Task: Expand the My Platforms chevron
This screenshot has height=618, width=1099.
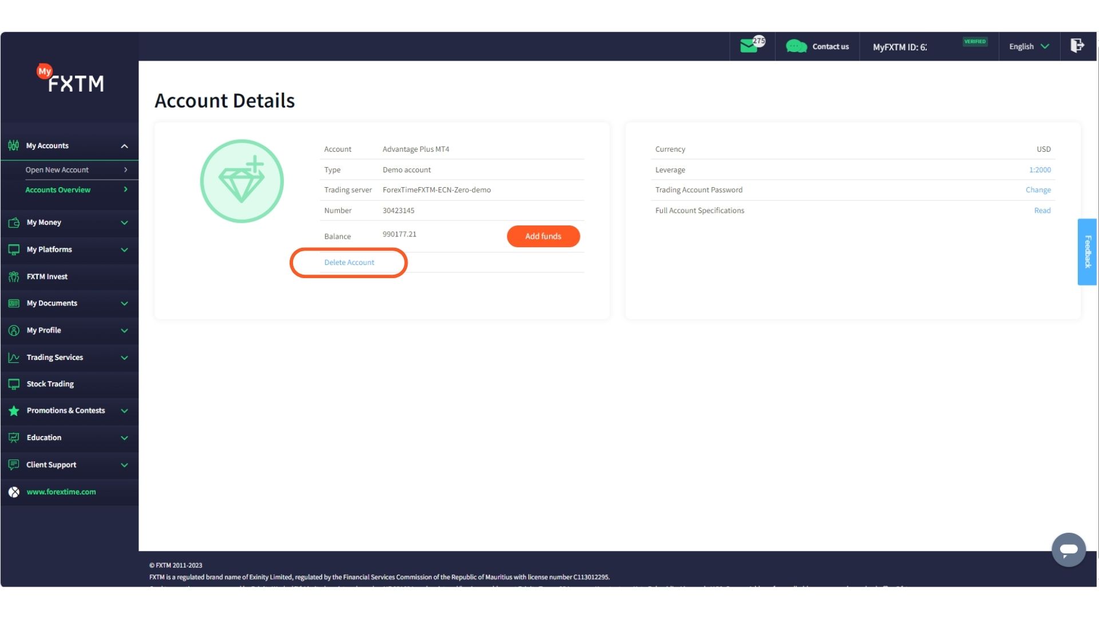Action: click(124, 250)
